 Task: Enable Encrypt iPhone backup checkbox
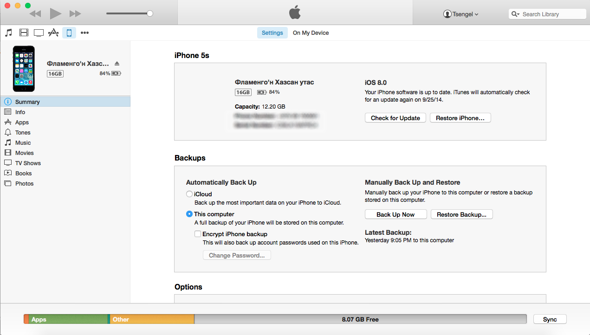point(198,234)
